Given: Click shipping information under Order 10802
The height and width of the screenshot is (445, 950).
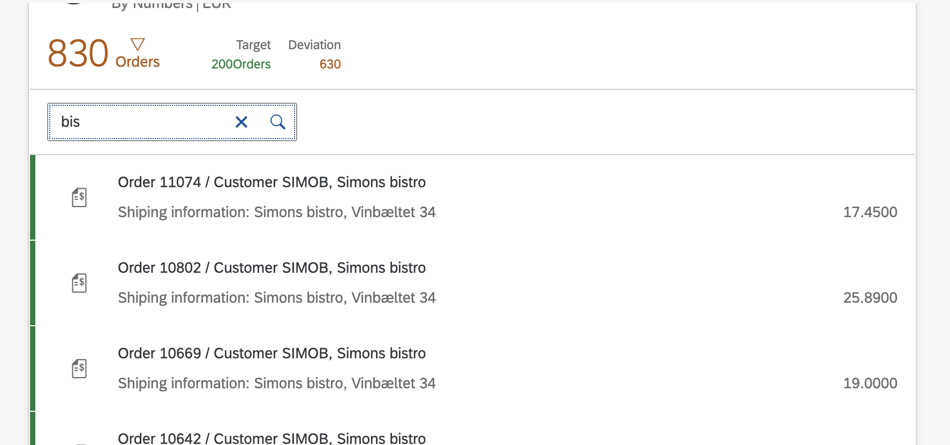Looking at the screenshot, I should click(x=276, y=298).
